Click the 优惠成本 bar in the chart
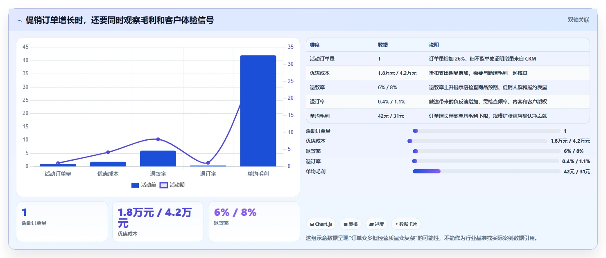 click(x=108, y=164)
